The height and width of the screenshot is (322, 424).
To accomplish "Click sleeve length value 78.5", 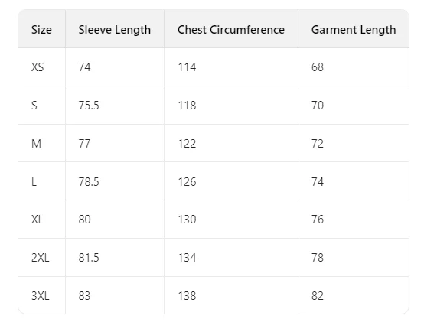I will (x=89, y=182).
